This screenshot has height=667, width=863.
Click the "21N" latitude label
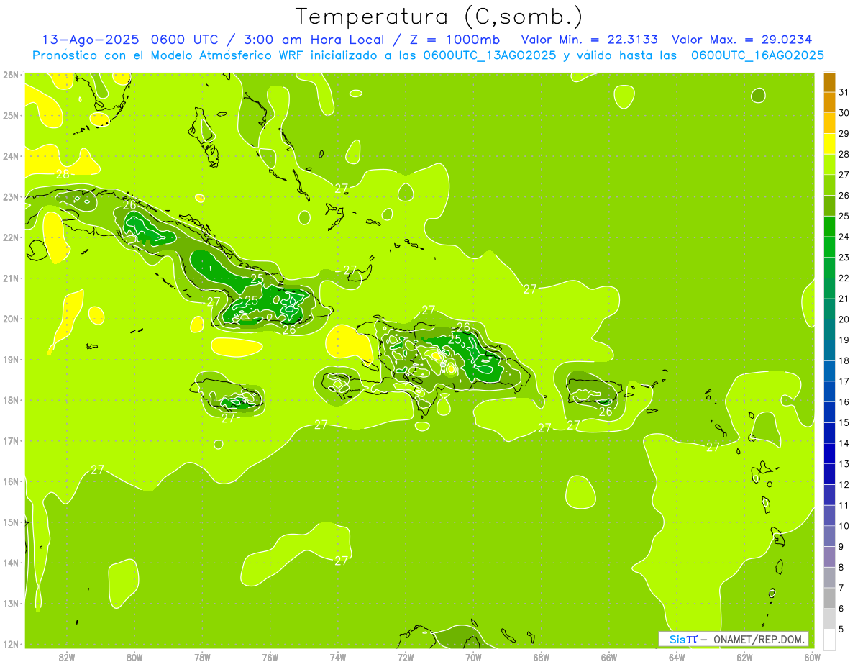pyautogui.click(x=11, y=278)
